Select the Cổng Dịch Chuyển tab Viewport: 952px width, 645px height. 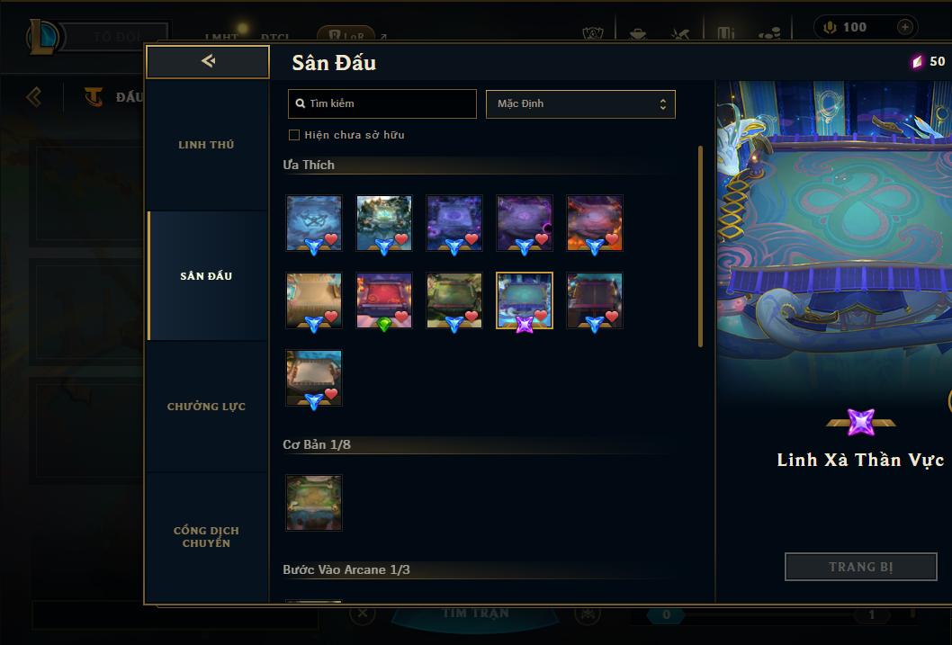(206, 537)
